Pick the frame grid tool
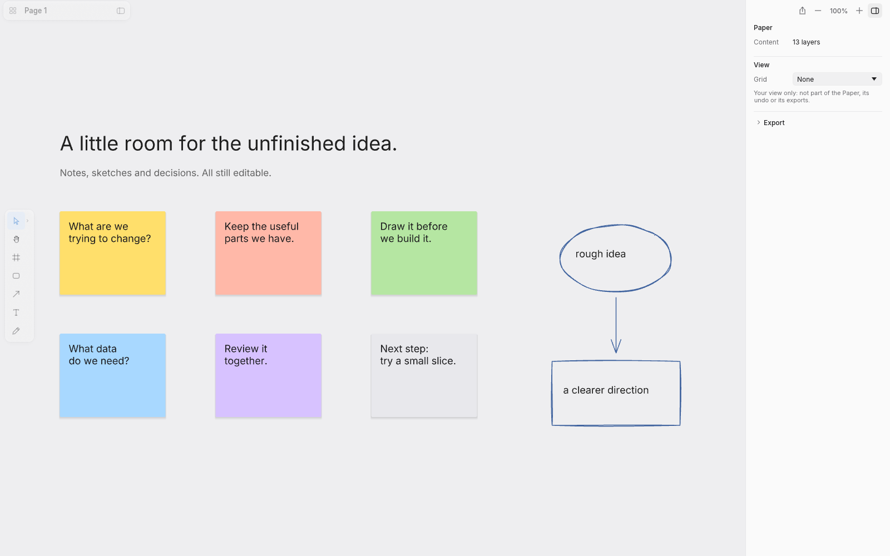Viewport: 890px width, 556px height. click(x=16, y=258)
